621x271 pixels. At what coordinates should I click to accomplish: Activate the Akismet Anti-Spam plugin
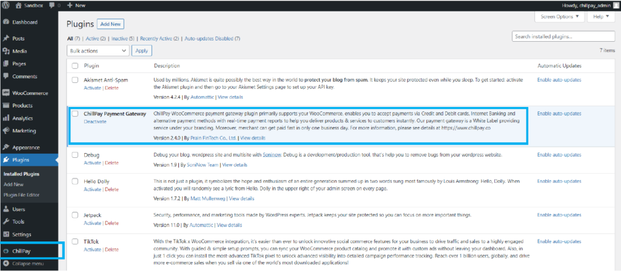coord(93,88)
